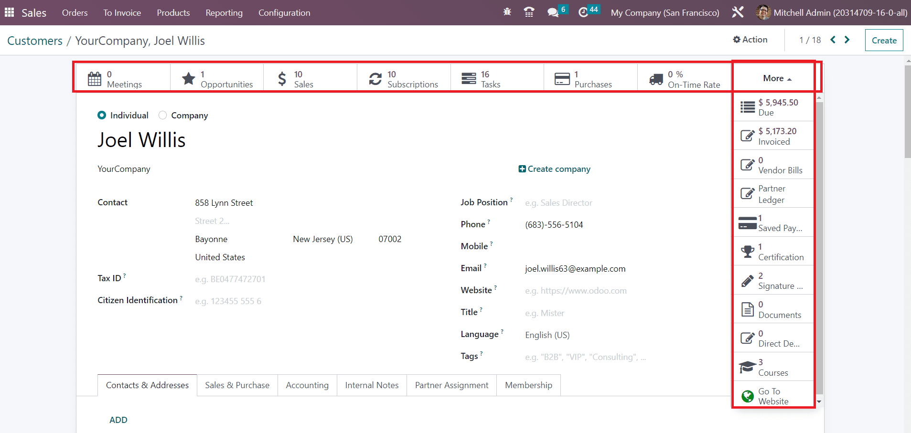
Task: Collapse the More dropdown
Action: click(777, 78)
